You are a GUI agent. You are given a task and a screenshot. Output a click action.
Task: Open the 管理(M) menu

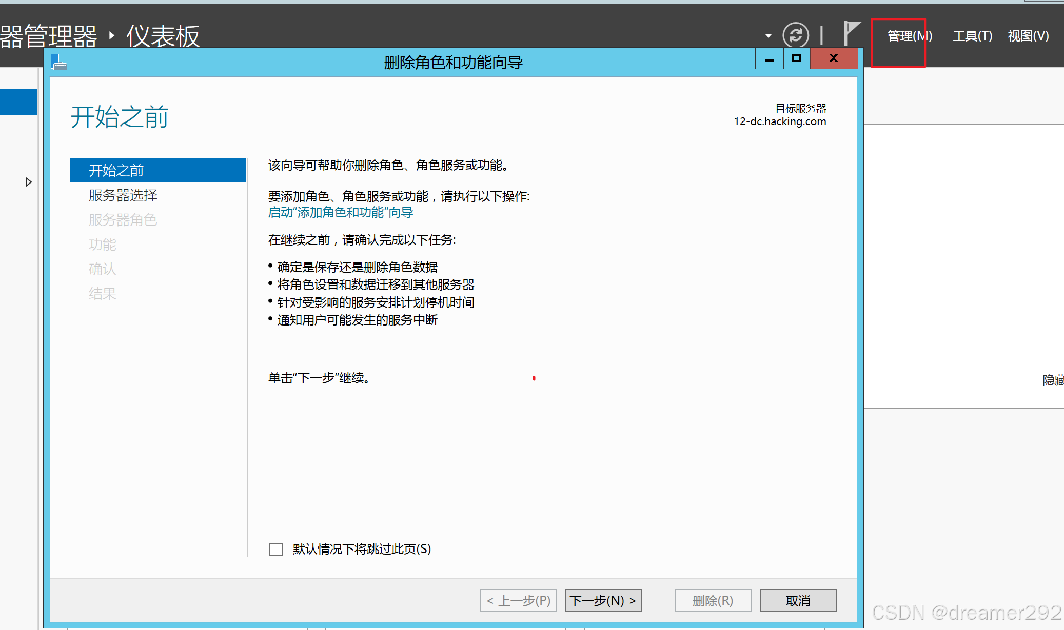click(x=910, y=36)
